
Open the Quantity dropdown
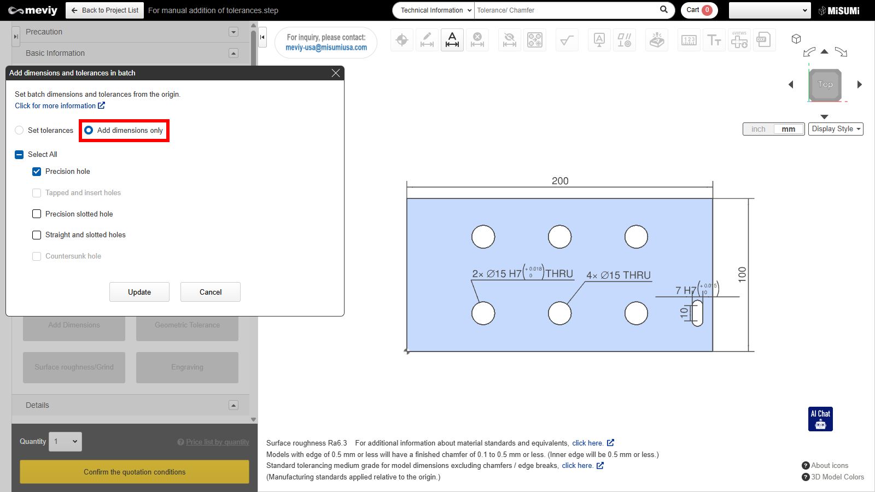66,442
